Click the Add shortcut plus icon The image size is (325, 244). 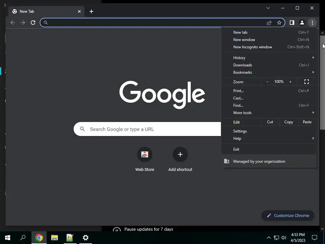point(180,154)
